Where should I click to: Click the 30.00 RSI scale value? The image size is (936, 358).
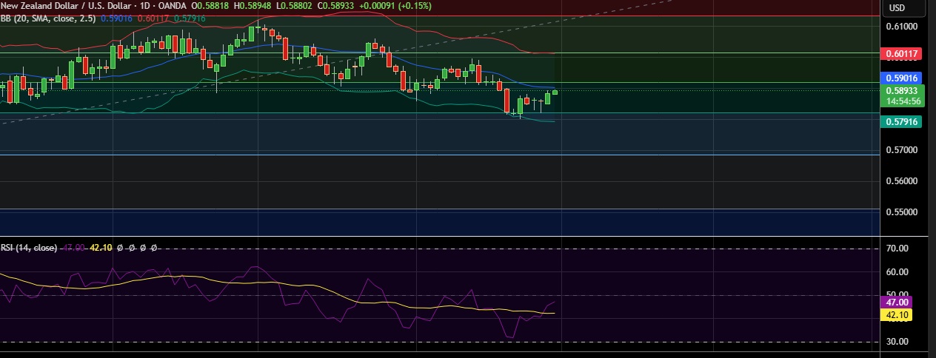tap(897, 342)
